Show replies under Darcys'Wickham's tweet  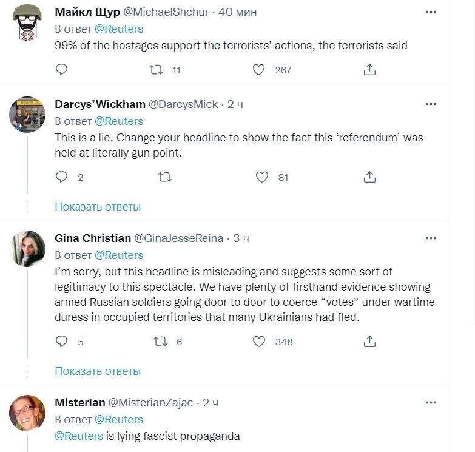(x=98, y=207)
